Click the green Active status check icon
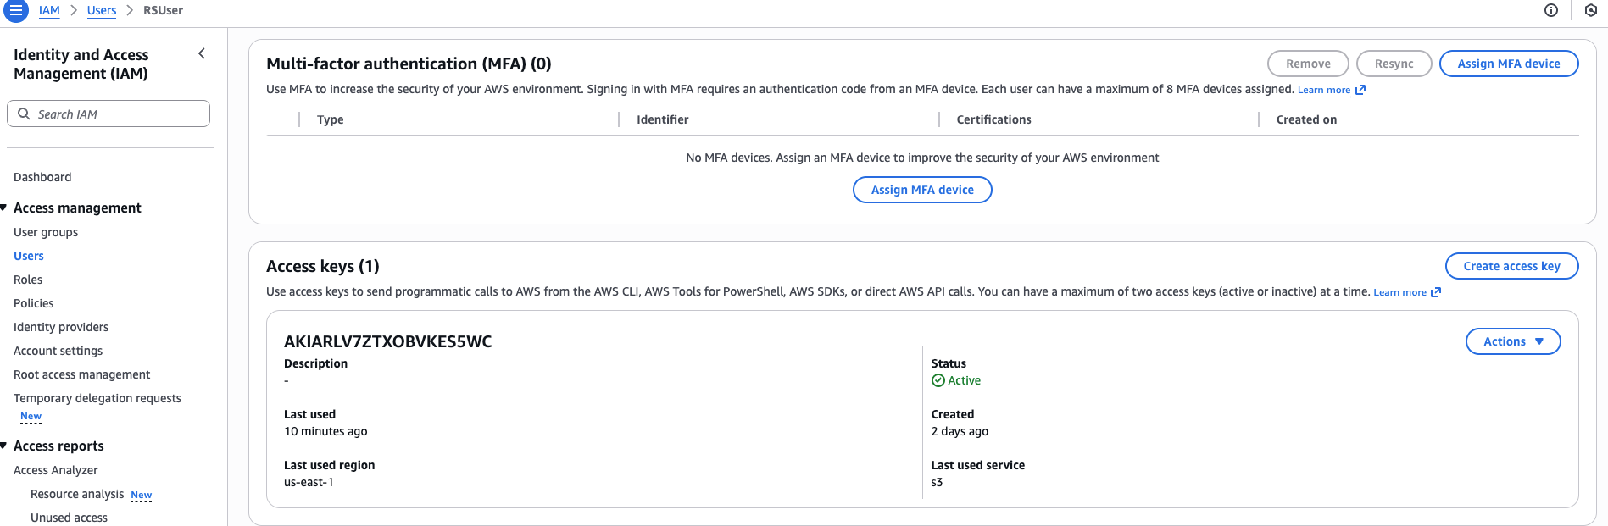The width and height of the screenshot is (1608, 526). [x=938, y=380]
